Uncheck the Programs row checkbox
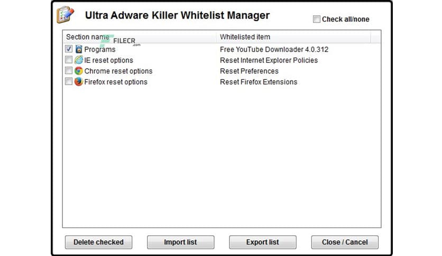The width and height of the screenshot is (442, 256). pyautogui.click(x=69, y=49)
